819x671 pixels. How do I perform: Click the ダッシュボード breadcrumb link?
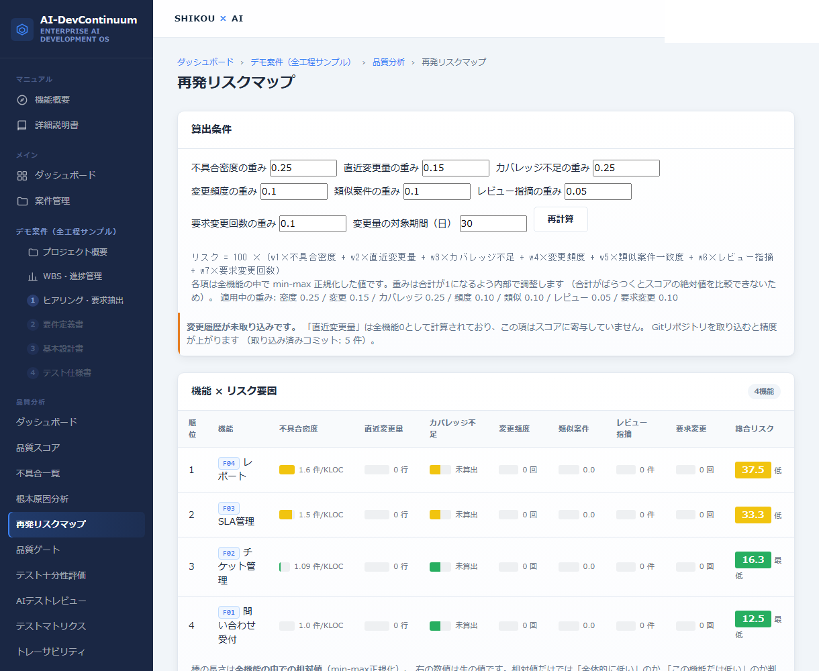tap(205, 62)
